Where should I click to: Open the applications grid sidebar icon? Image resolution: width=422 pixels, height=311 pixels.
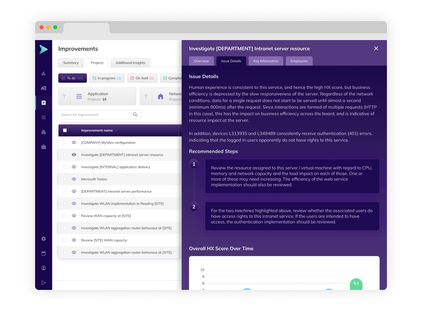44,117
